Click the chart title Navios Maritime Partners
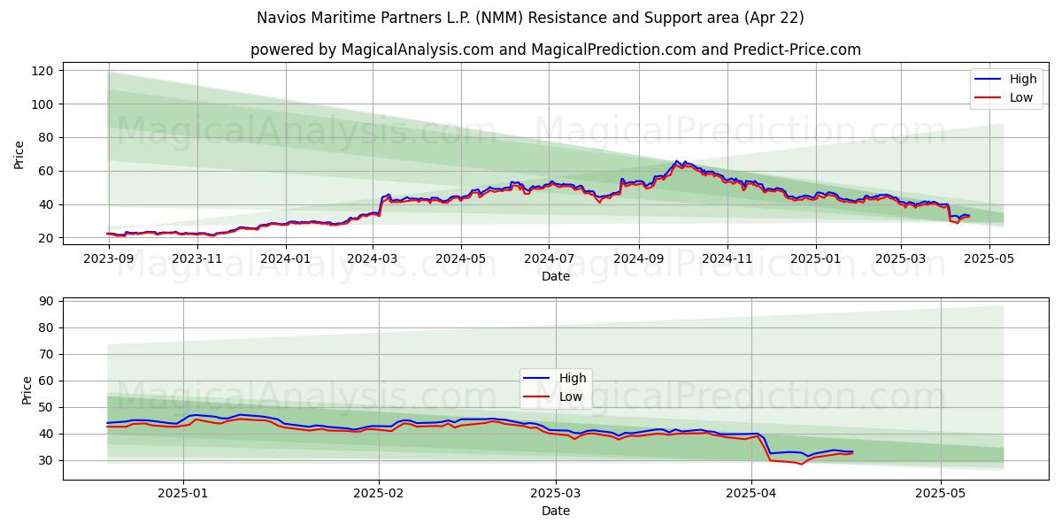The image size is (1062, 531). pyautogui.click(x=530, y=18)
